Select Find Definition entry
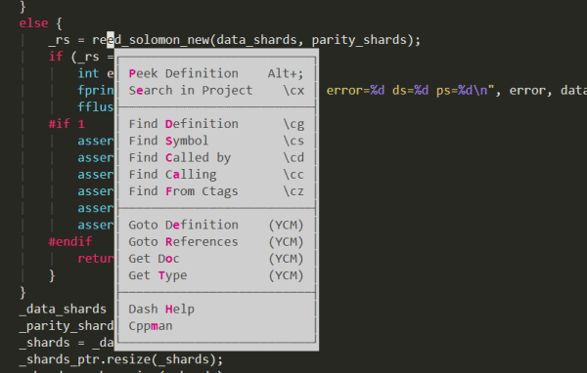Viewport: 587px width, 373px height. 216,124
